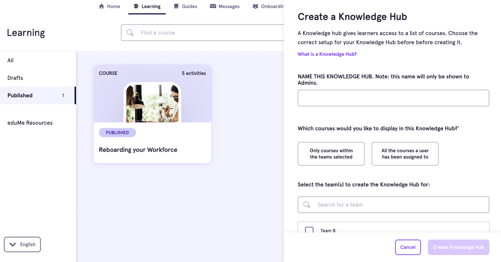This screenshot has width=501, height=262.
Task: Select 'Only courses within the teams selected'
Action: (x=331, y=153)
